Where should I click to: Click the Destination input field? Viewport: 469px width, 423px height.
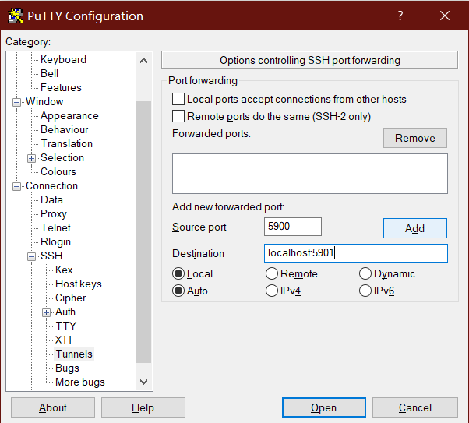click(356, 253)
